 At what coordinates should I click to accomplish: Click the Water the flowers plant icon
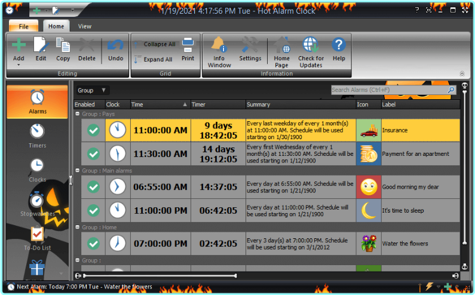pyautogui.click(x=369, y=244)
